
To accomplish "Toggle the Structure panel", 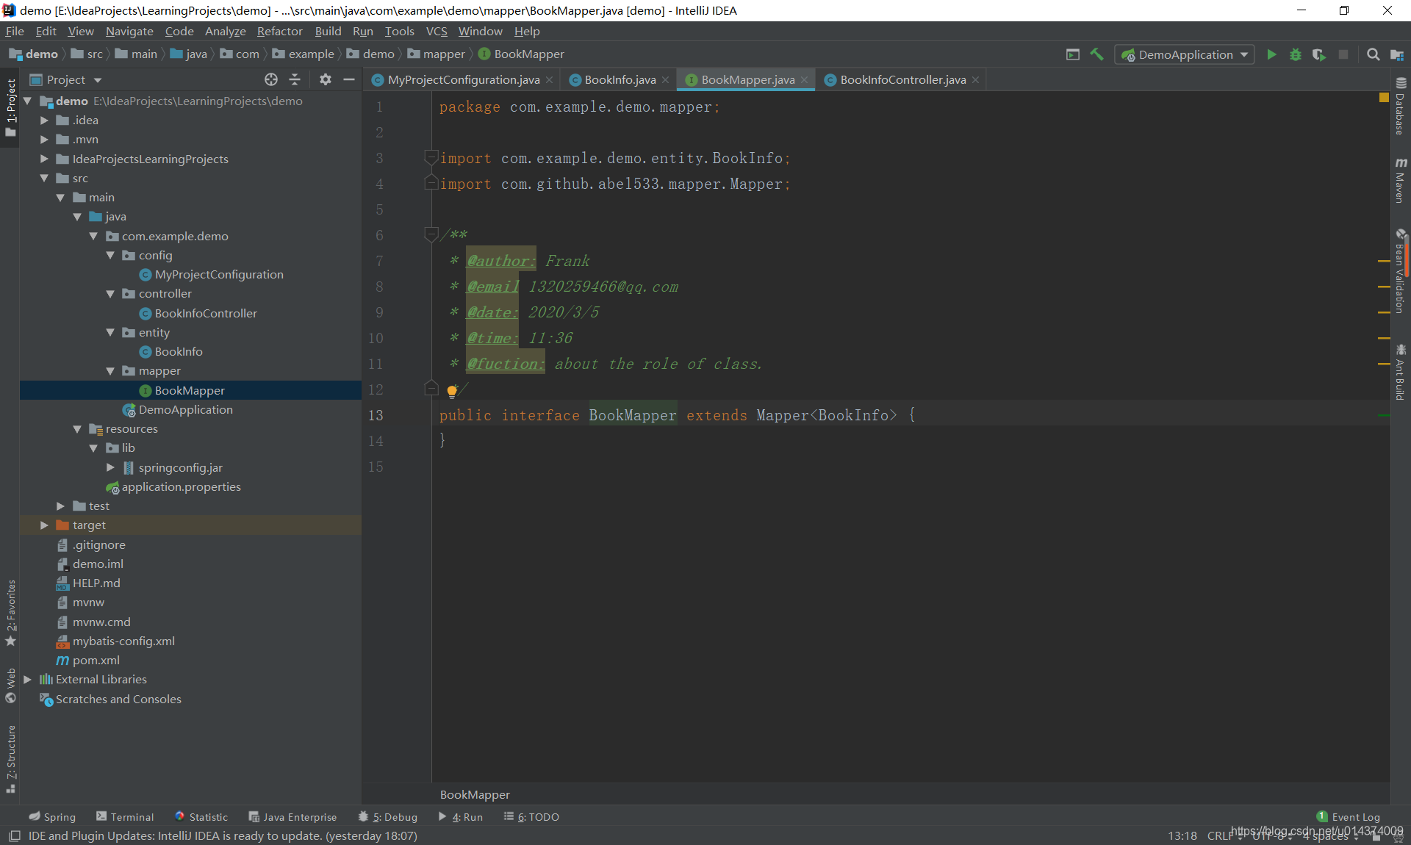I will [12, 761].
